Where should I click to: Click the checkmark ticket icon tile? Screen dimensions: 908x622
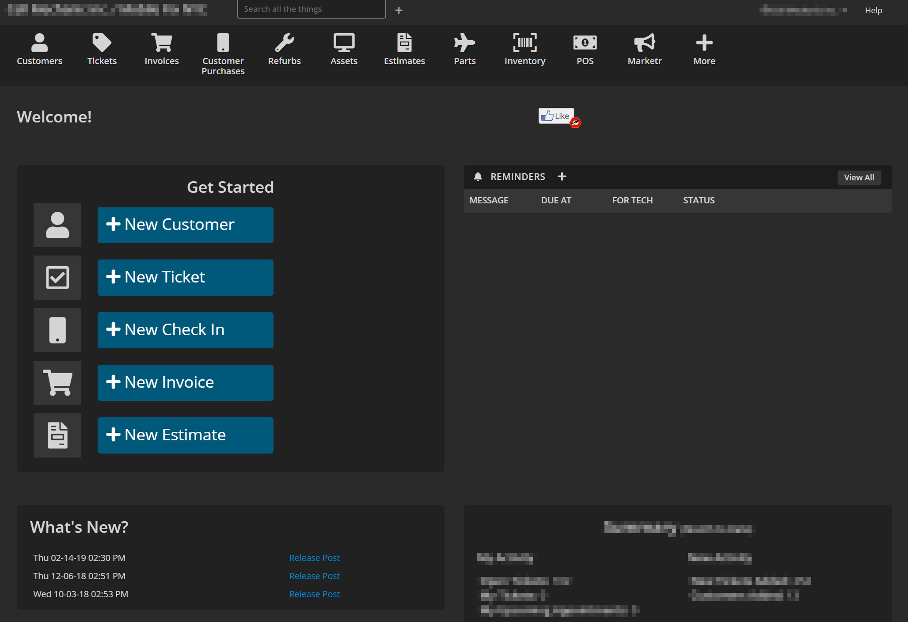tap(57, 278)
